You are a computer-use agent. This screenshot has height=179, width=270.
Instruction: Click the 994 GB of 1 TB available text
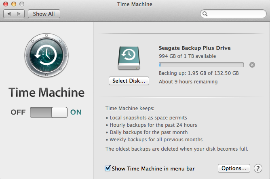188,56
